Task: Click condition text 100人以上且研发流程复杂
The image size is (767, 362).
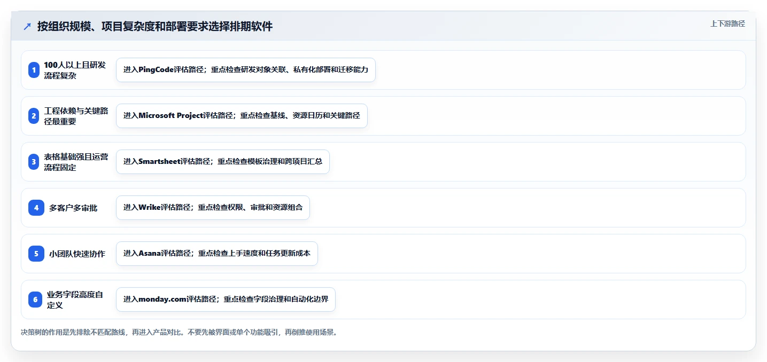Action: (x=75, y=70)
